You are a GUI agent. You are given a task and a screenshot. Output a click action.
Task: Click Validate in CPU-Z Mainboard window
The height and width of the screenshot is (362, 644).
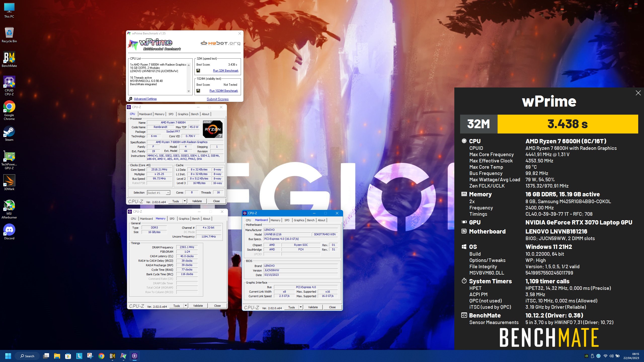(x=313, y=307)
